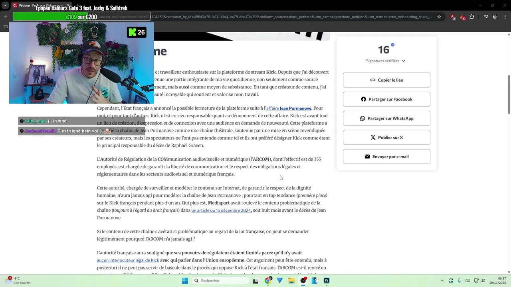511x287 pixels.
Task: Click the bold word Mediapart
Action: [219, 203]
